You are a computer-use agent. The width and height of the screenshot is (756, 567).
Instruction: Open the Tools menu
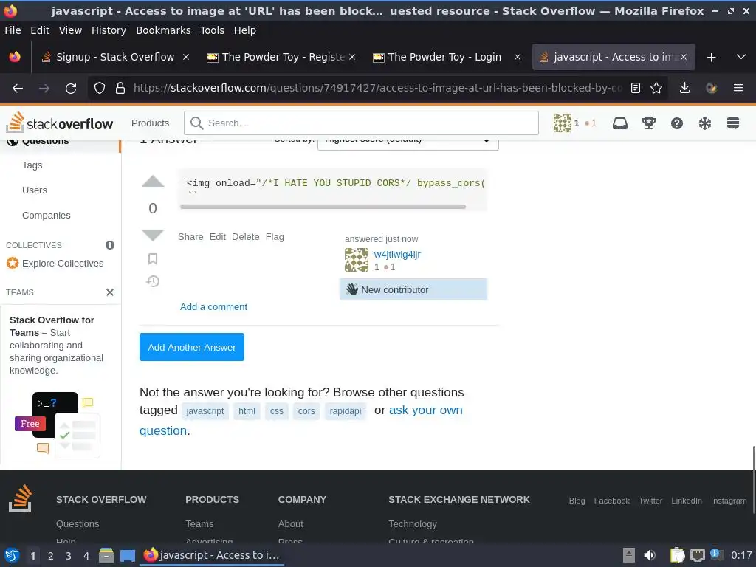click(x=212, y=30)
